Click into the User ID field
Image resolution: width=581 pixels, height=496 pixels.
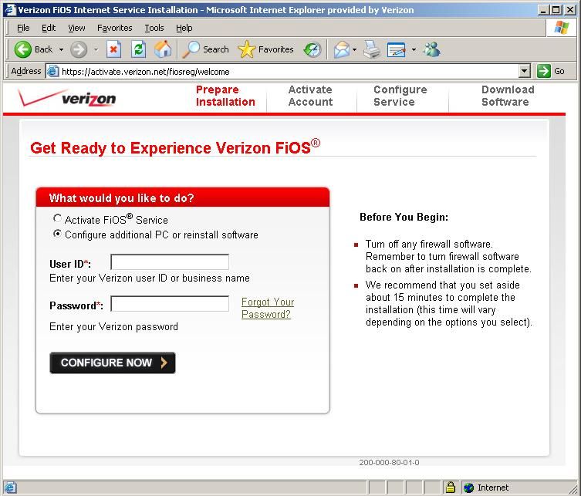click(x=170, y=262)
